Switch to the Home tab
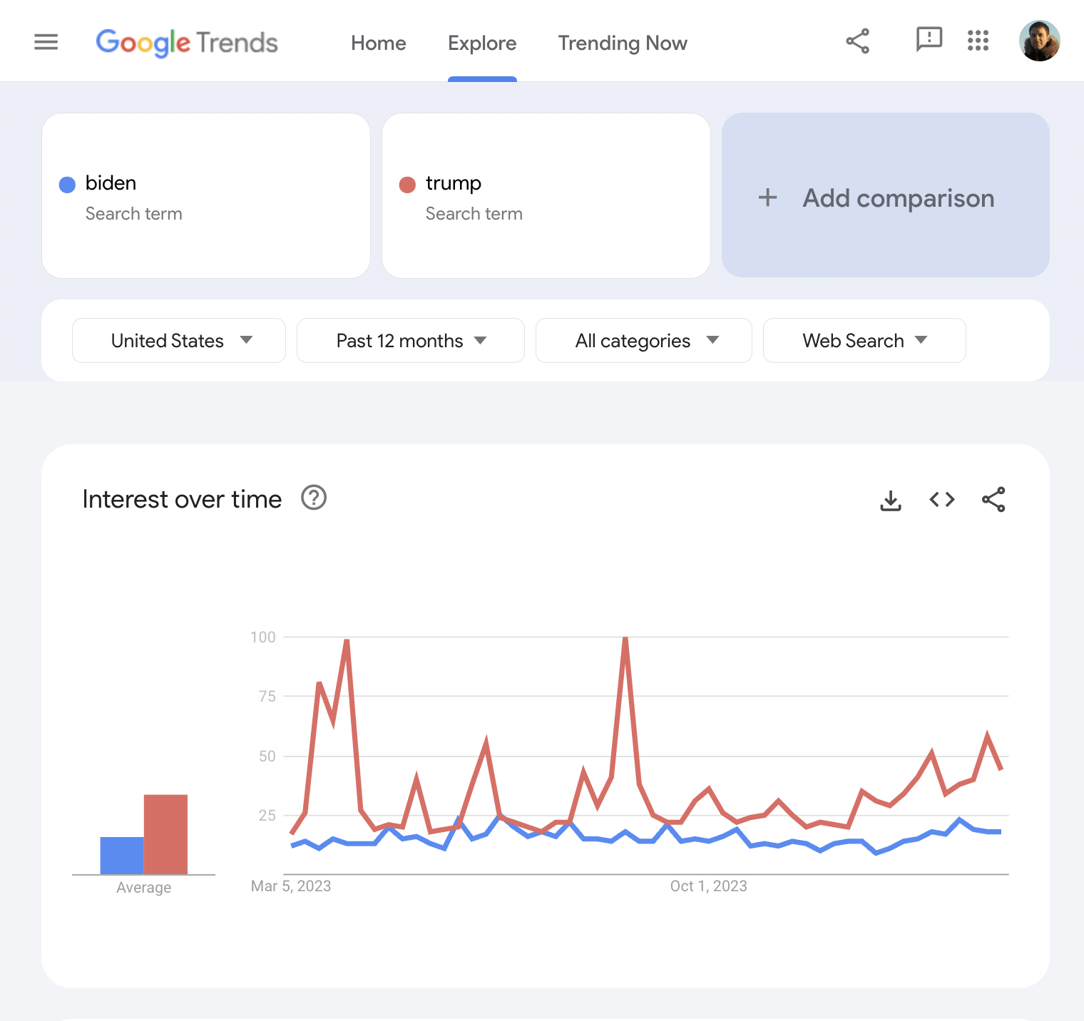Screen dimensions: 1084x1021 (x=378, y=43)
